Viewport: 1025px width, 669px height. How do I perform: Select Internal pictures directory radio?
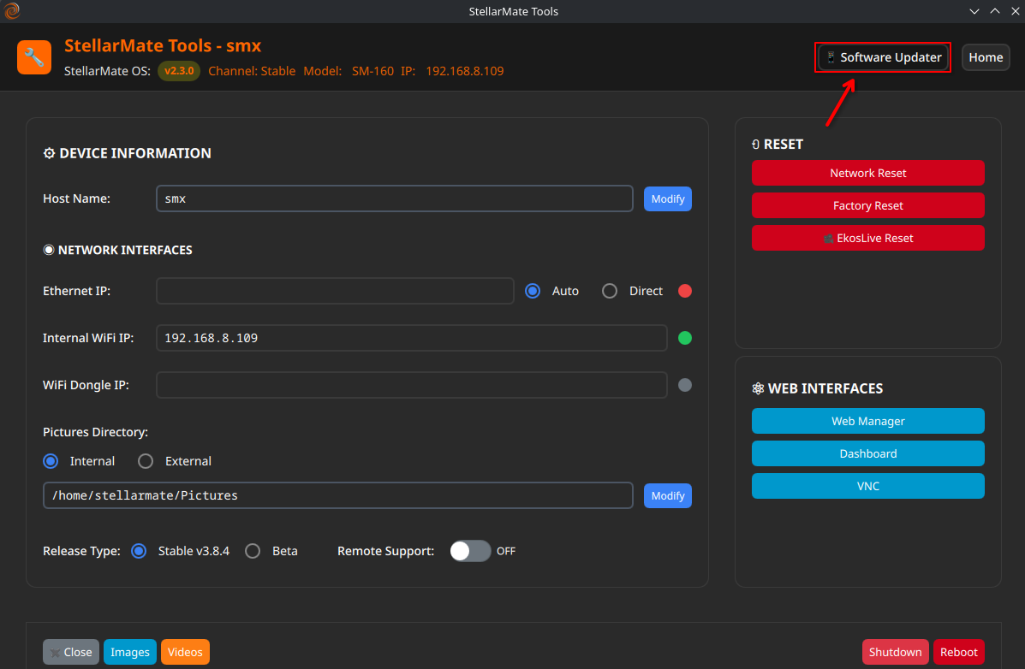click(51, 461)
